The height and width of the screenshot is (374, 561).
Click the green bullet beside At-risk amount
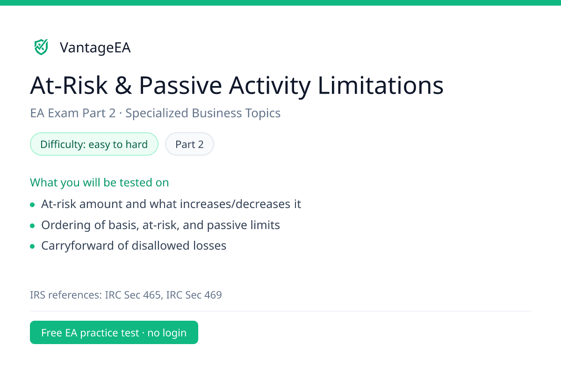pyautogui.click(x=32, y=205)
